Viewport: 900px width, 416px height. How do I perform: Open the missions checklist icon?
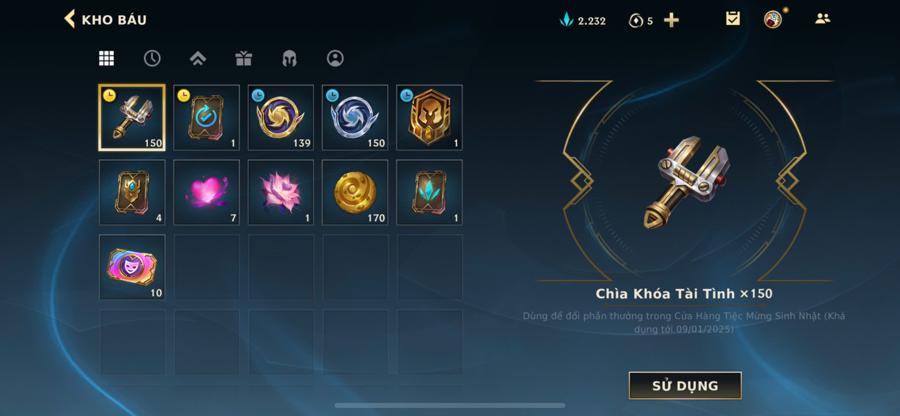tap(733, 18)
